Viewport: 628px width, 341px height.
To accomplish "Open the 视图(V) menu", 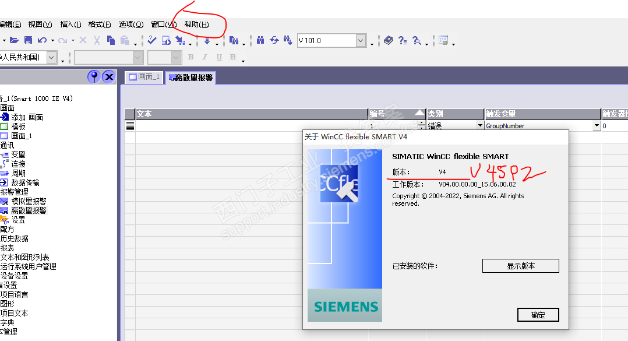I will coord(40,24).
